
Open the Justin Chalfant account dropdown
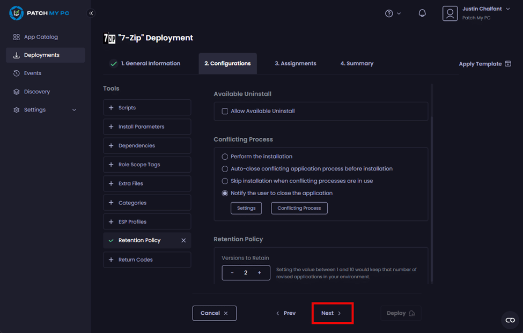(x=507, y=9)
